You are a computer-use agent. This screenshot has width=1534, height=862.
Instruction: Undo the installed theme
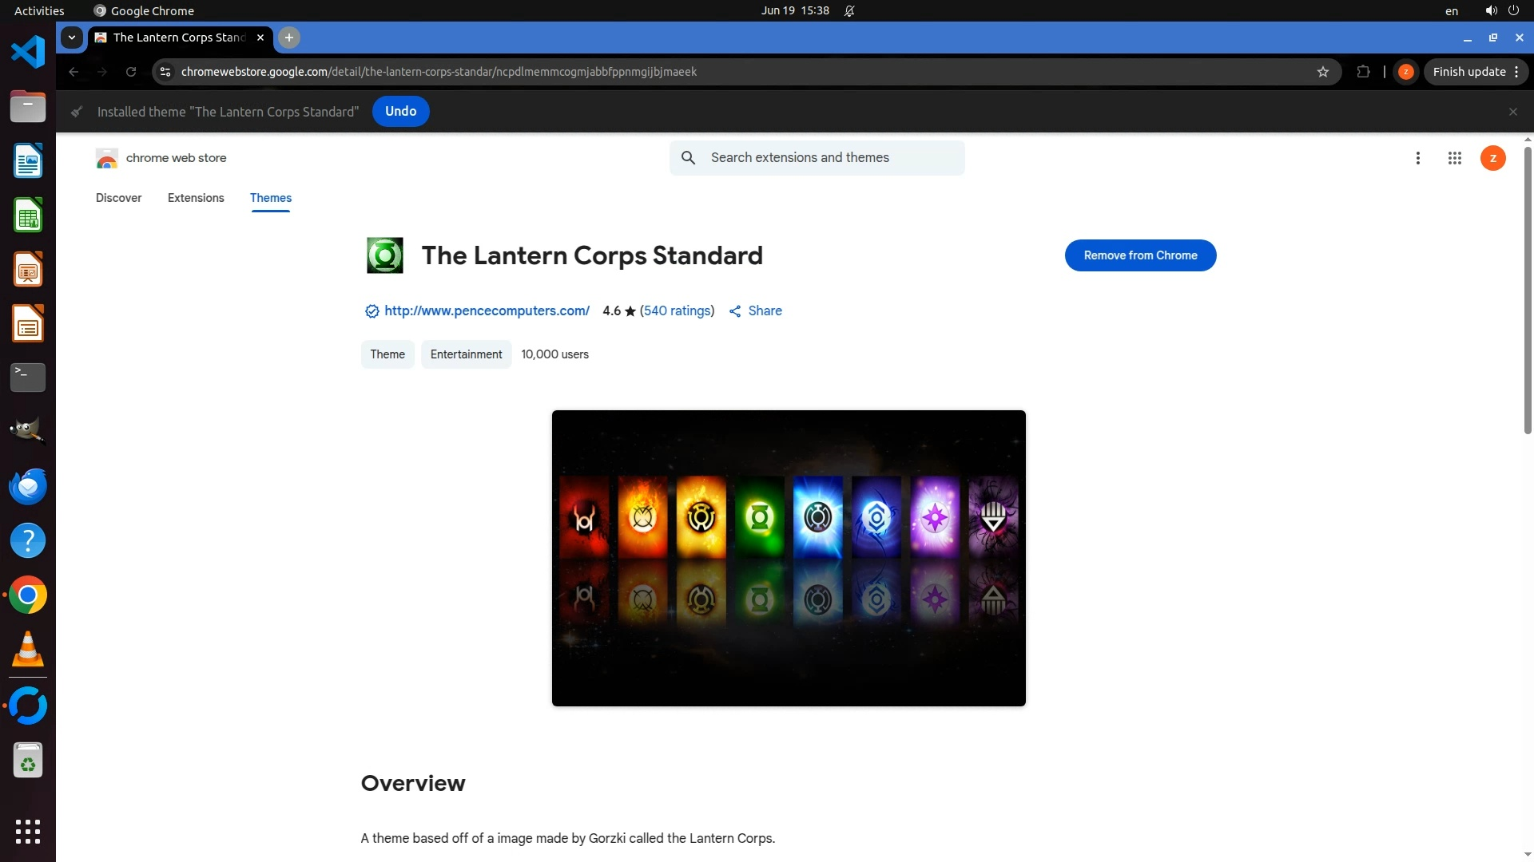tap(400, 112)
